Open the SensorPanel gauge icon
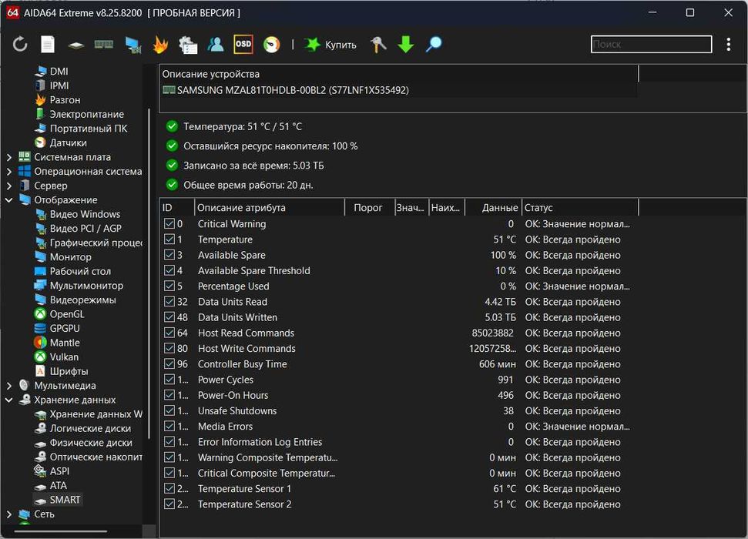Screen dimensions: 748x539 [x=271, y=45]
